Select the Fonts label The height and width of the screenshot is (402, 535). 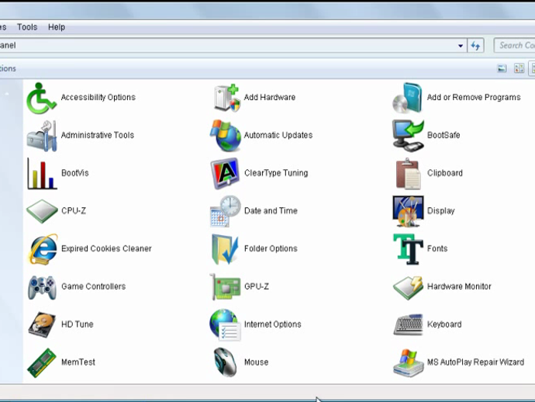[x=437, y=248]
